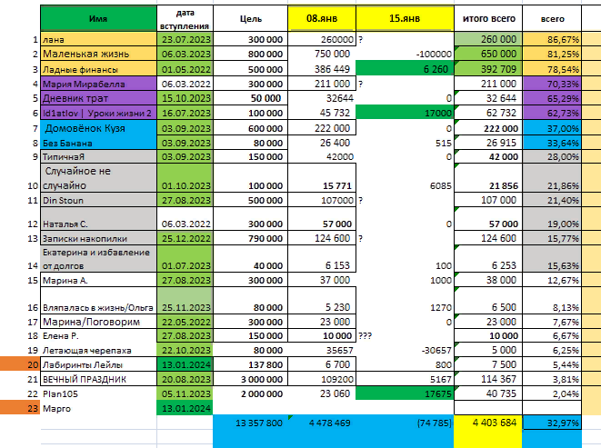The width and height of the screenshot is (601, 448).
Task: Select the 'Наталья С.' name cell
Action: click(98, 219)
